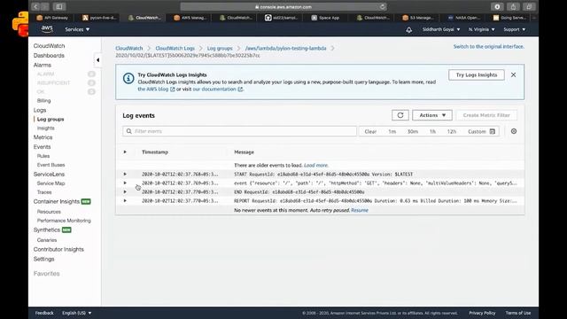Toggle the browser sidebar icon
Image resolution: width=567 pixels, height=319 pixels.
tap(59, 6)
